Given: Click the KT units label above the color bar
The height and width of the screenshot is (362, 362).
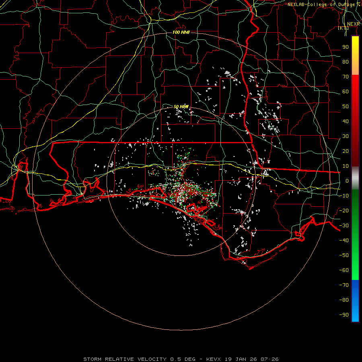Looking at the screenshot, I should point(343,28).
